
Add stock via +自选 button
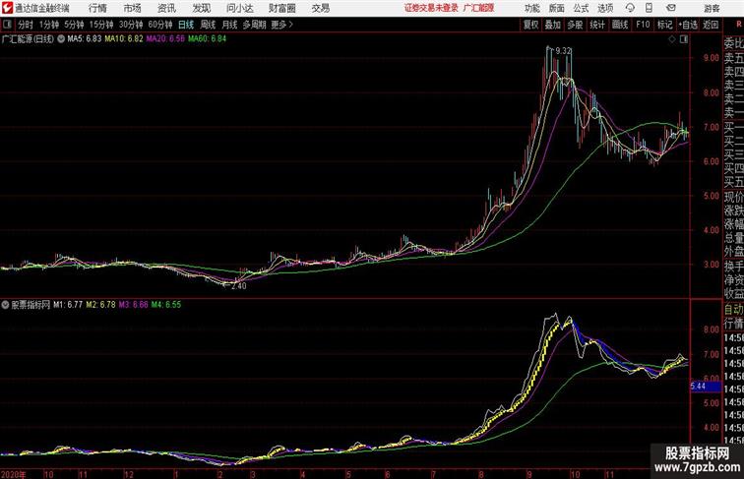pyautogui.click(x=688, y=25)
